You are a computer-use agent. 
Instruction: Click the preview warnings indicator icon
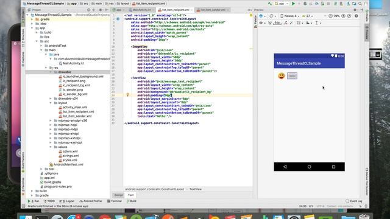(x=356, y=16)
